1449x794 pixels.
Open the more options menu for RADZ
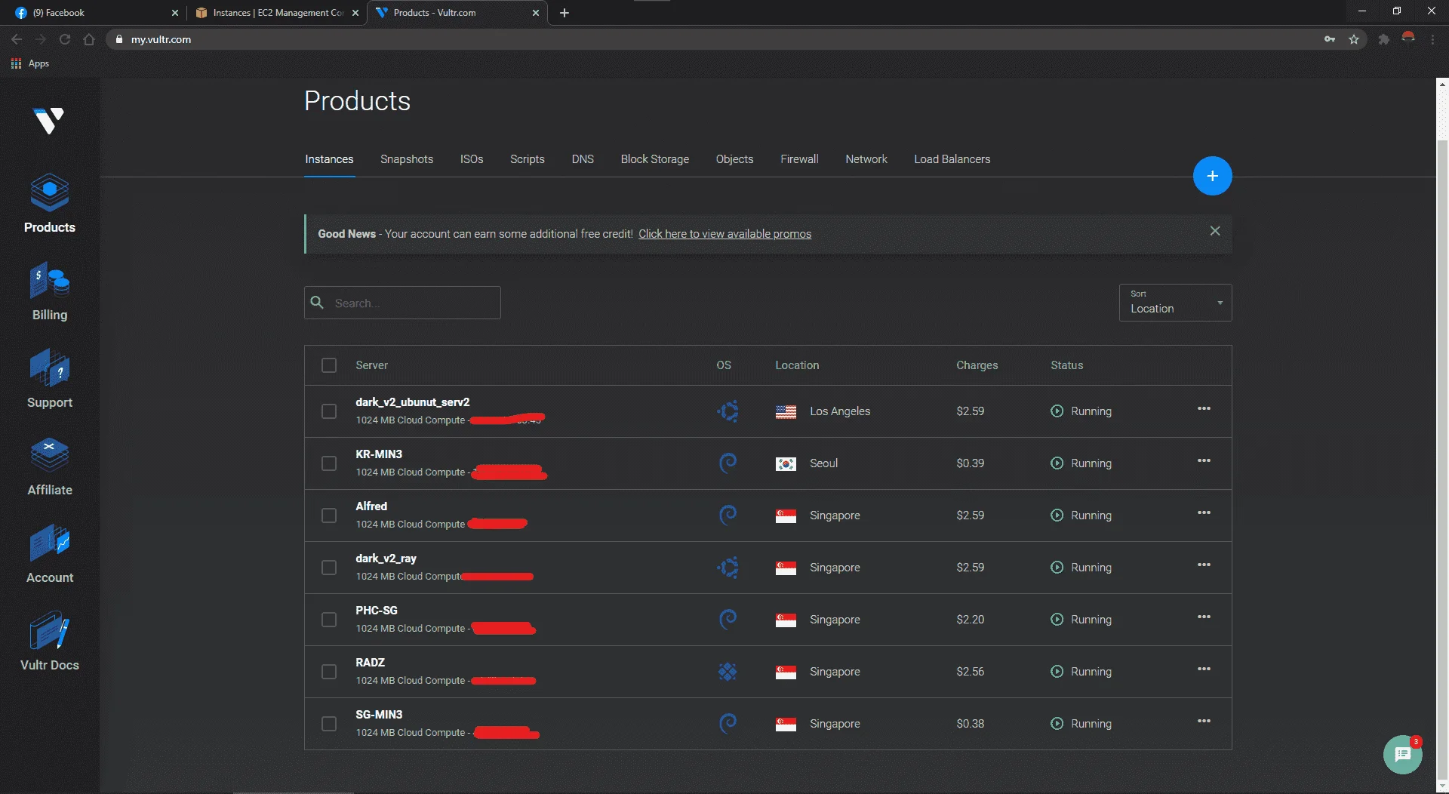pos(1204,669)
